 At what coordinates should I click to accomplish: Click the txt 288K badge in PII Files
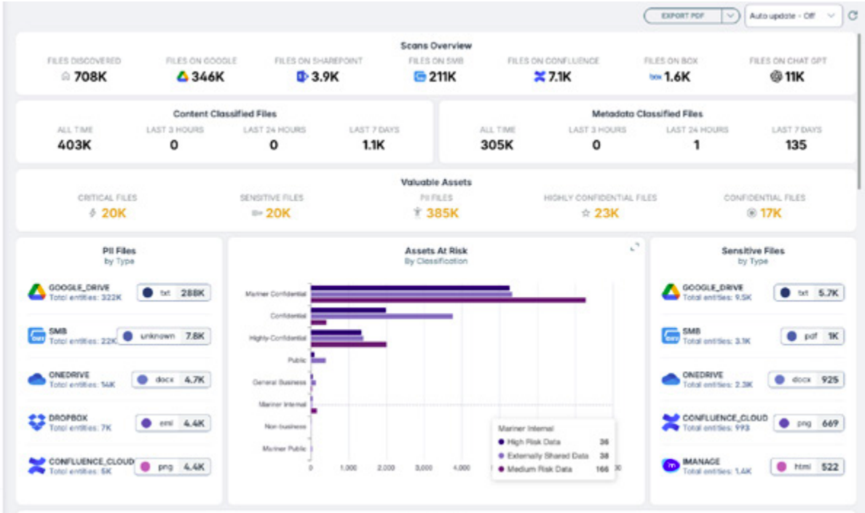(x=174, y=293)
